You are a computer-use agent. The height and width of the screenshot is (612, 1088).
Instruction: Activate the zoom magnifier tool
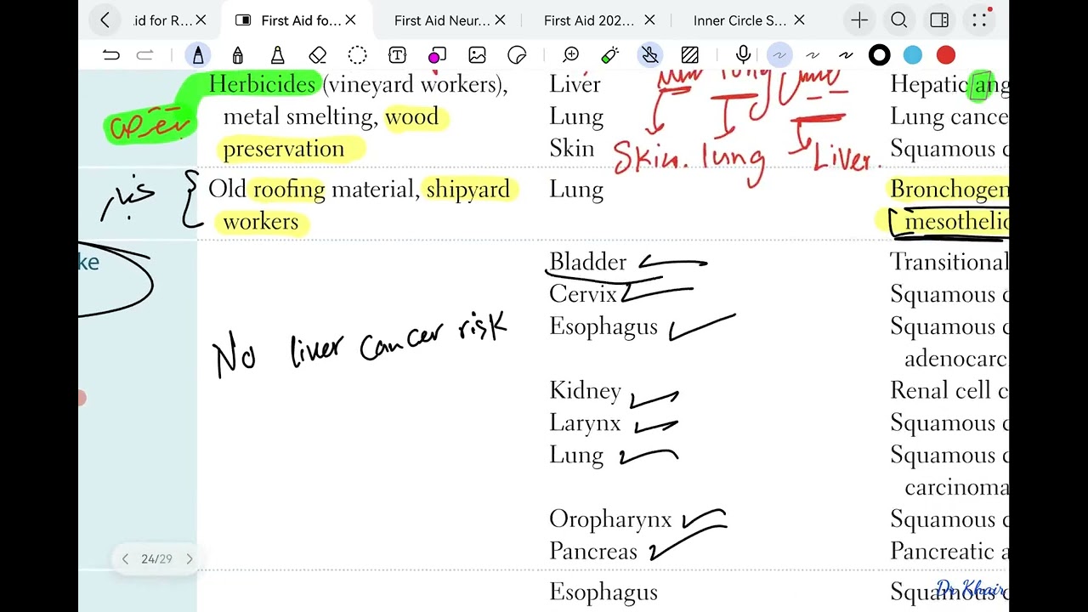(x=571, y=55)
